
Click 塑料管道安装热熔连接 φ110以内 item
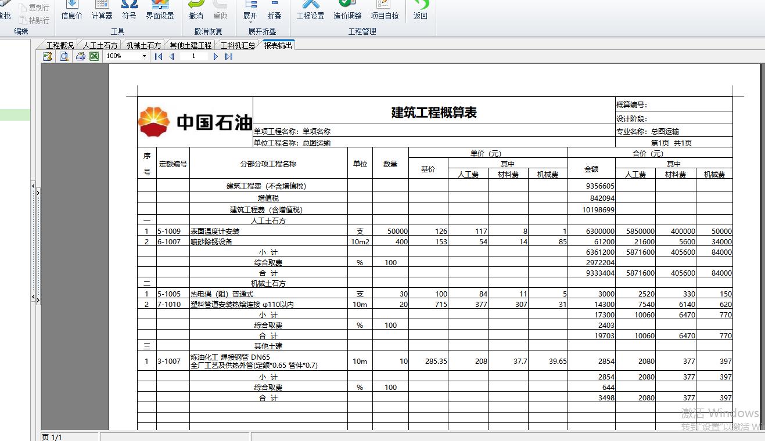point(242,304)
